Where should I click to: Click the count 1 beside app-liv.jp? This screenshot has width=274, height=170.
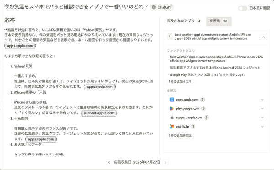pos(193,126)
